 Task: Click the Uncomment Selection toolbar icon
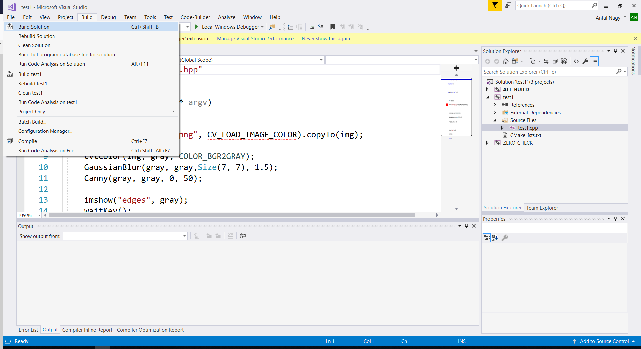coord(320,27)
